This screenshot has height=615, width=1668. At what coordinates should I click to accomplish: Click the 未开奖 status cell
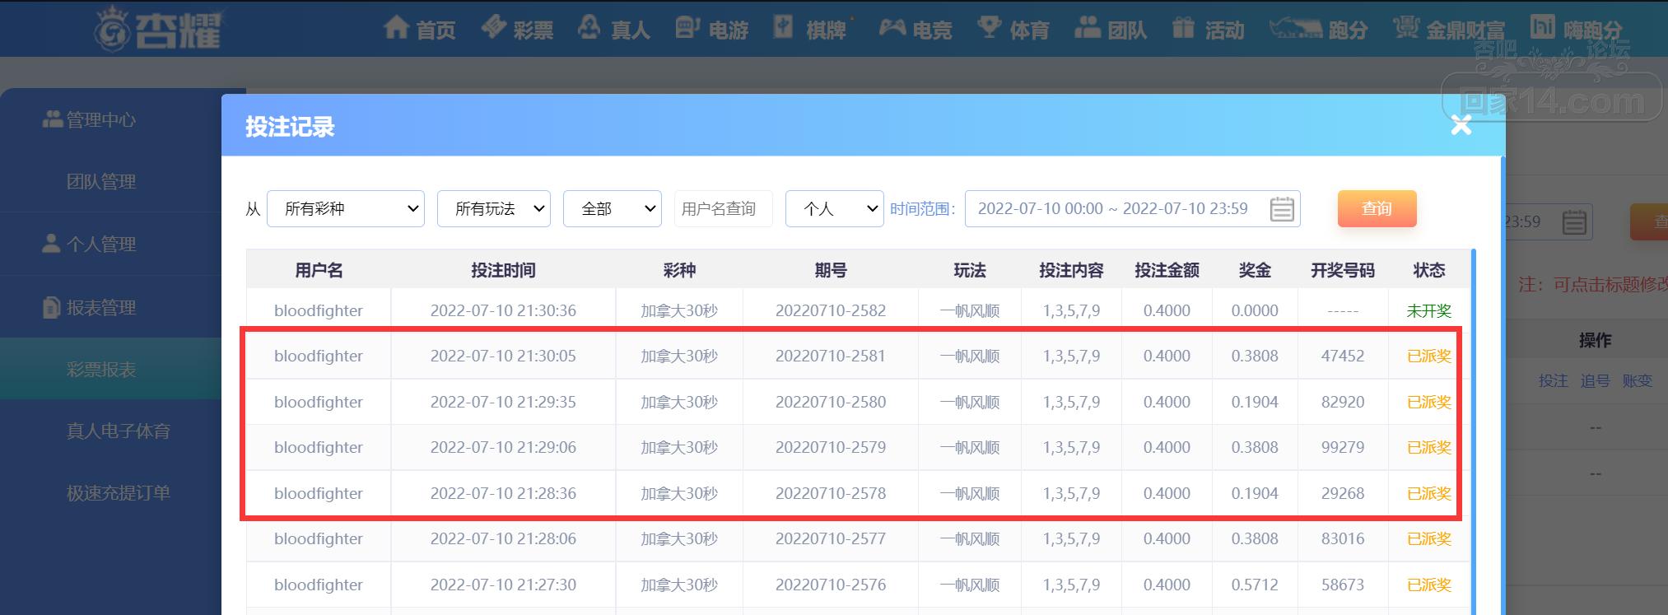click(1429, 310)
